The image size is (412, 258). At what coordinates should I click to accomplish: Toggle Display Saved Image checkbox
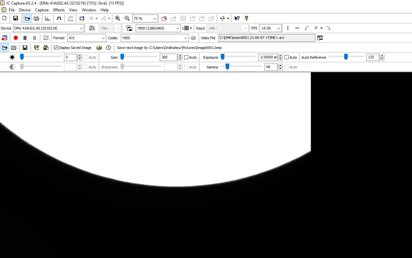(x=56, y=48)
